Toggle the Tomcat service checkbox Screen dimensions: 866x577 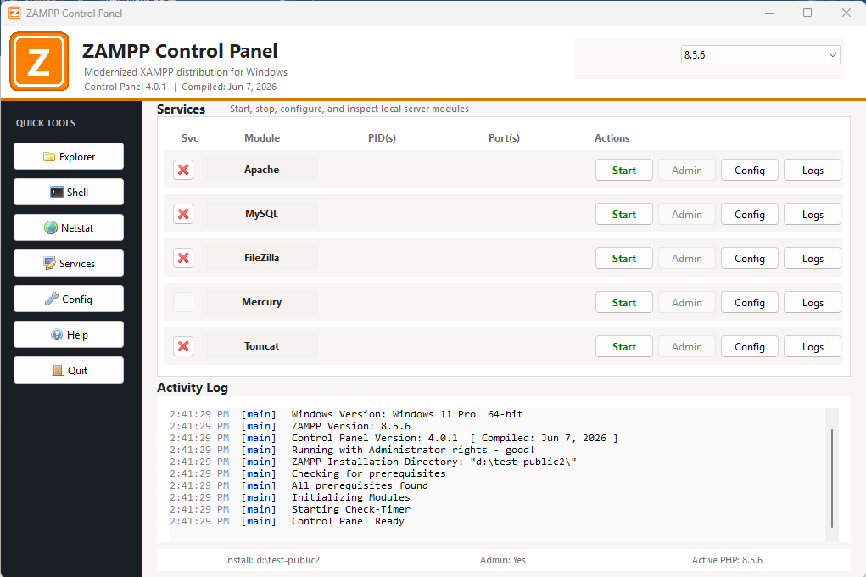point(183,346)
